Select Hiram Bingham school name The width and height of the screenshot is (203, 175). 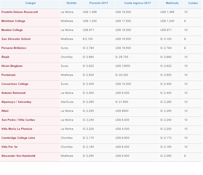point(12,66)
